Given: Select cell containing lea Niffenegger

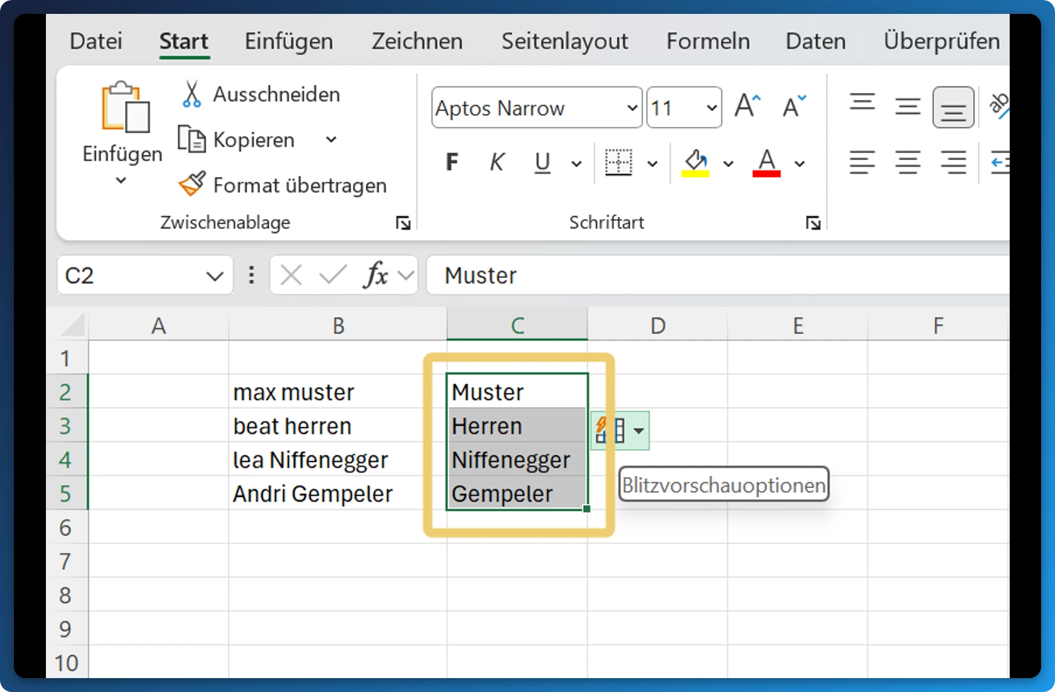Looking at the screenshot, I should (x=338, y=459).
